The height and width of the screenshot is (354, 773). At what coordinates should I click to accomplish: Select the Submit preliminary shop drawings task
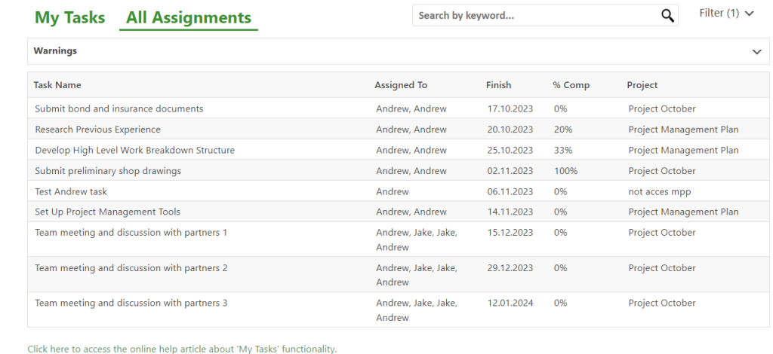[x=108, y=171]
